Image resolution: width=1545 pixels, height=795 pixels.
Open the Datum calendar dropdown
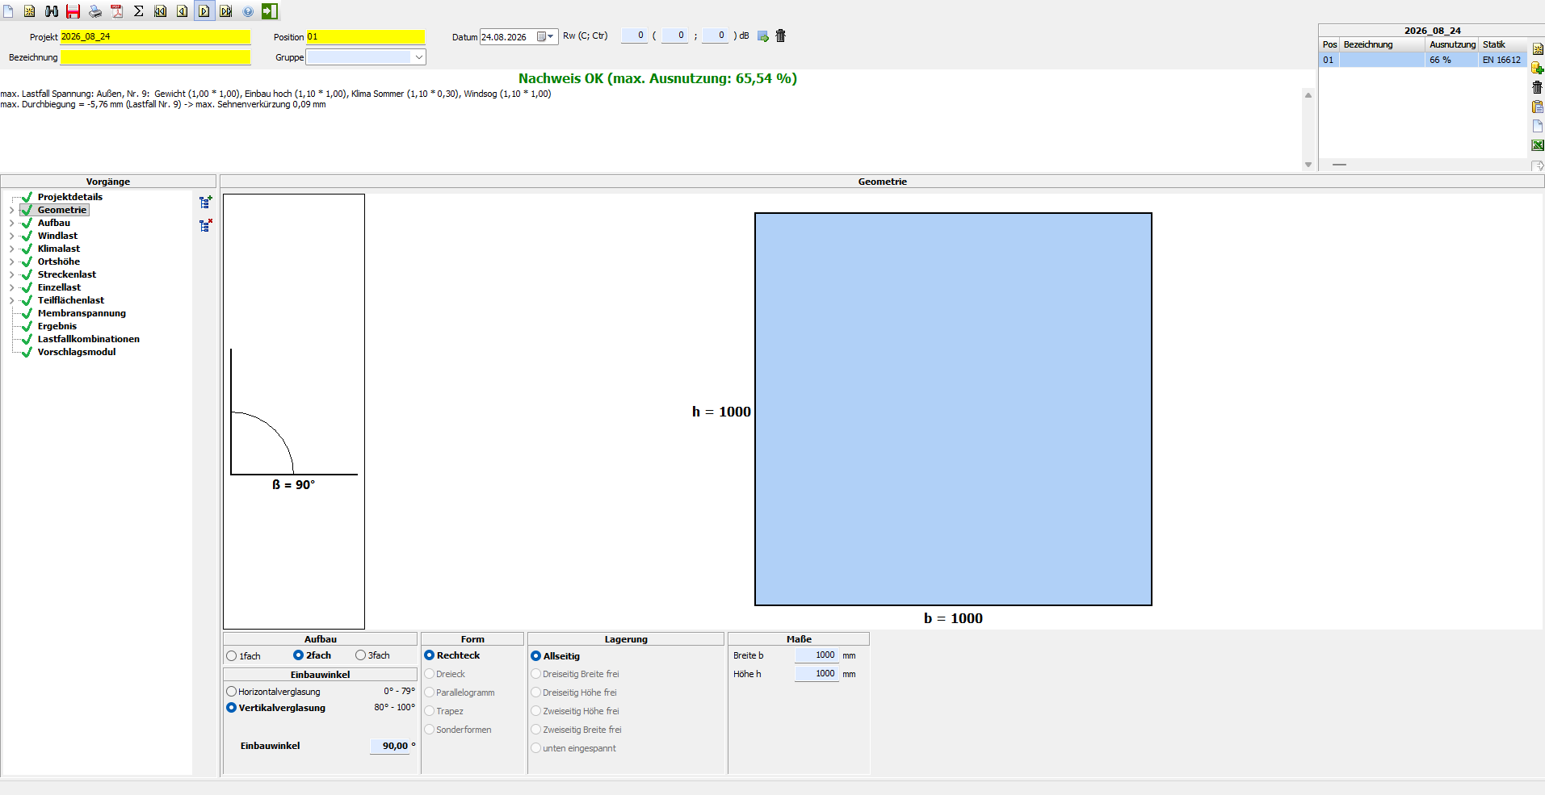(x=547, y=37)
